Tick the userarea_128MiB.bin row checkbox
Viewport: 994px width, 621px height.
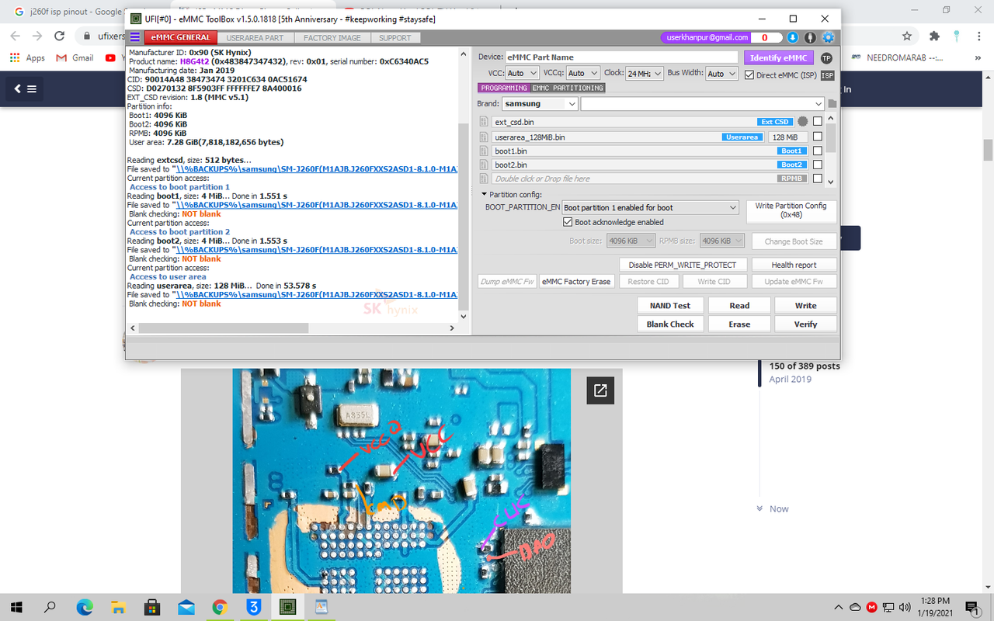point(817,137)
